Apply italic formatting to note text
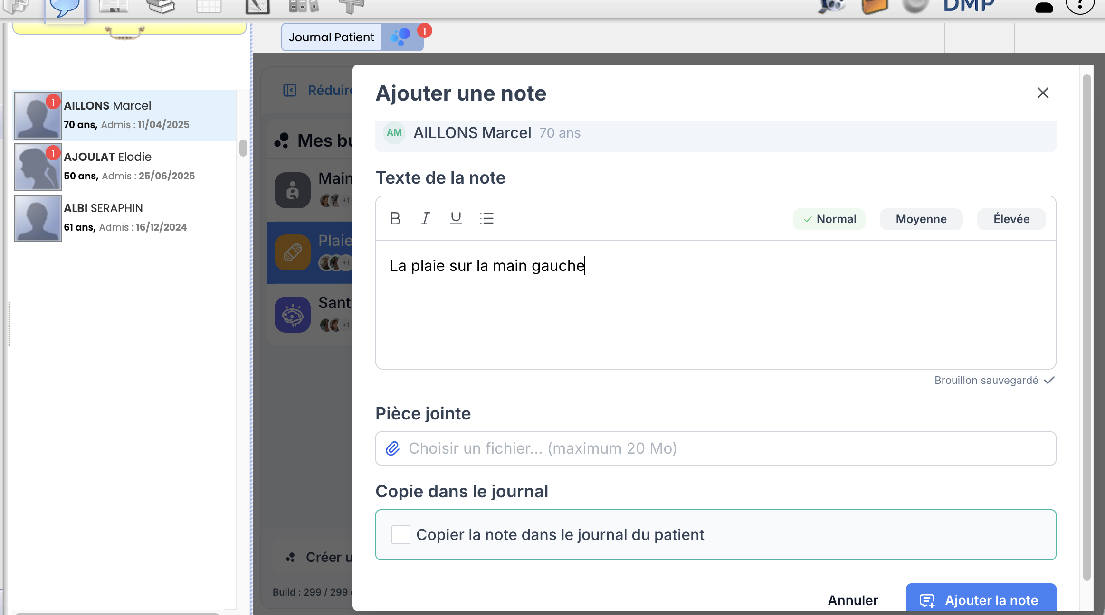The width and height of the screenshot is (1105, 615). point(425,218)
